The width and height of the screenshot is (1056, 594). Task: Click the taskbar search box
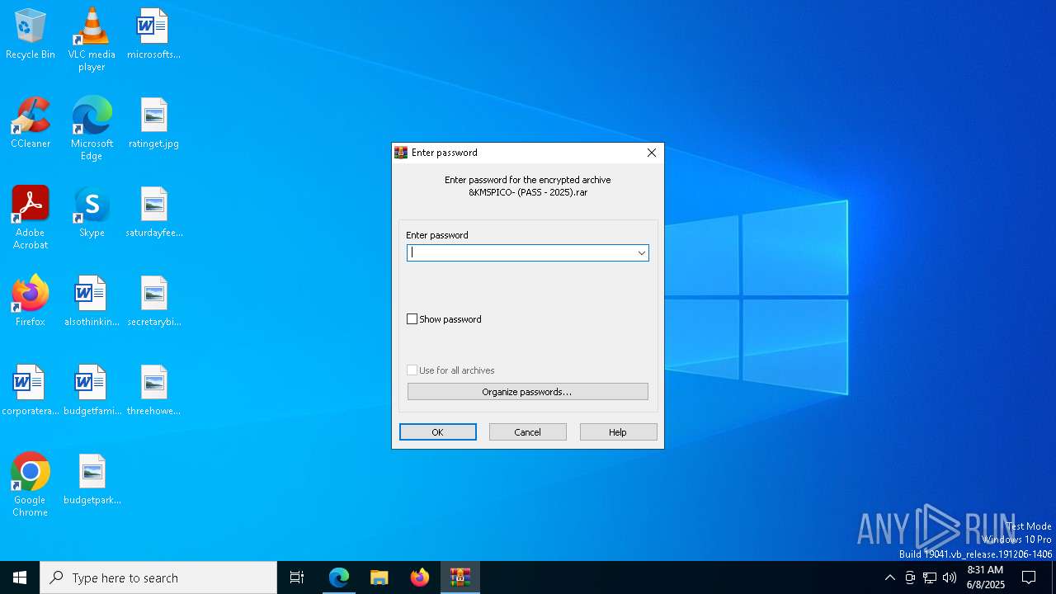click(x=158, y=577)
